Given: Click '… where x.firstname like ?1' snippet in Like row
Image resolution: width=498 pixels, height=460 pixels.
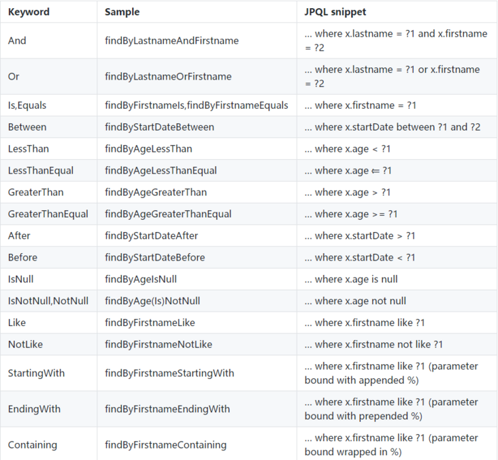Looking at the screenshot, I should (364, 323).
